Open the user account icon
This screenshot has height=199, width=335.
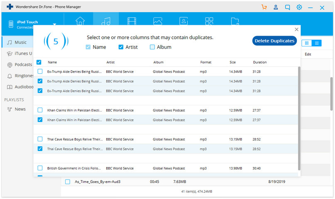pyautogui.click(x=276, y=7)
